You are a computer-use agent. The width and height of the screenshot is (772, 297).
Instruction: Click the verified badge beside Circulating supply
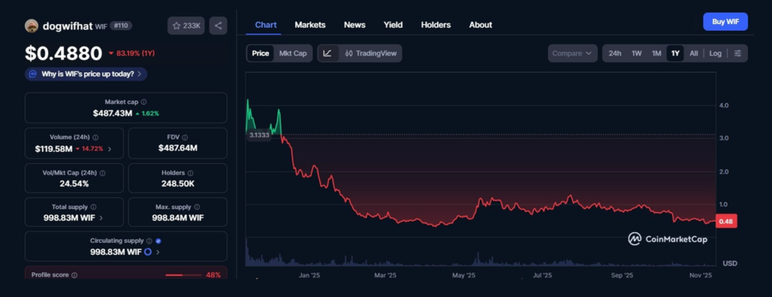[158, 241]
